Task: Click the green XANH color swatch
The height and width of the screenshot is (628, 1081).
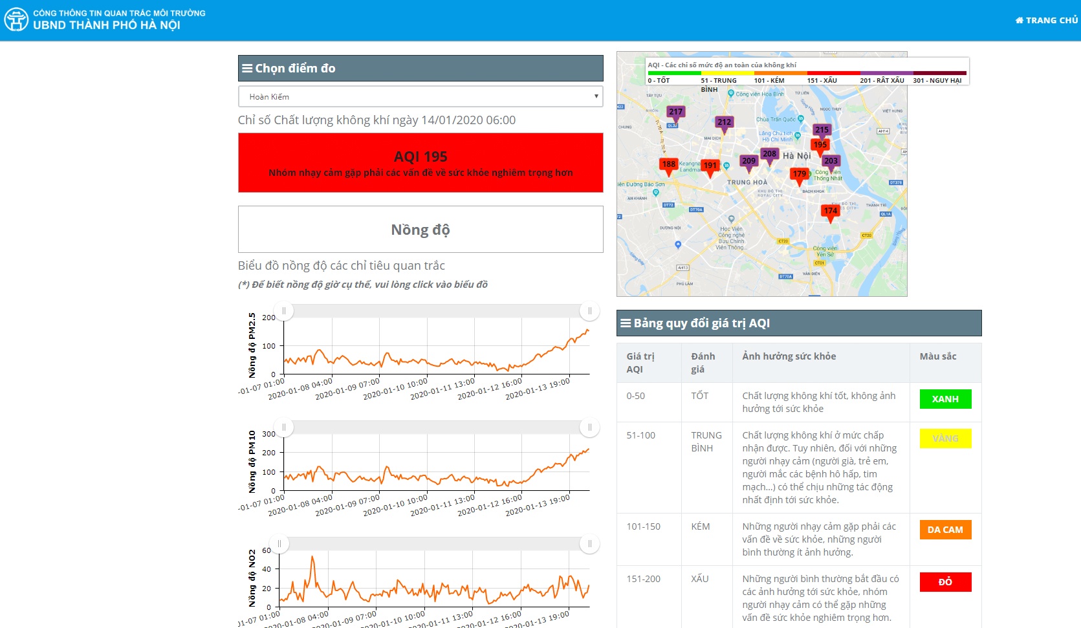Action: (x=945, y=399)
